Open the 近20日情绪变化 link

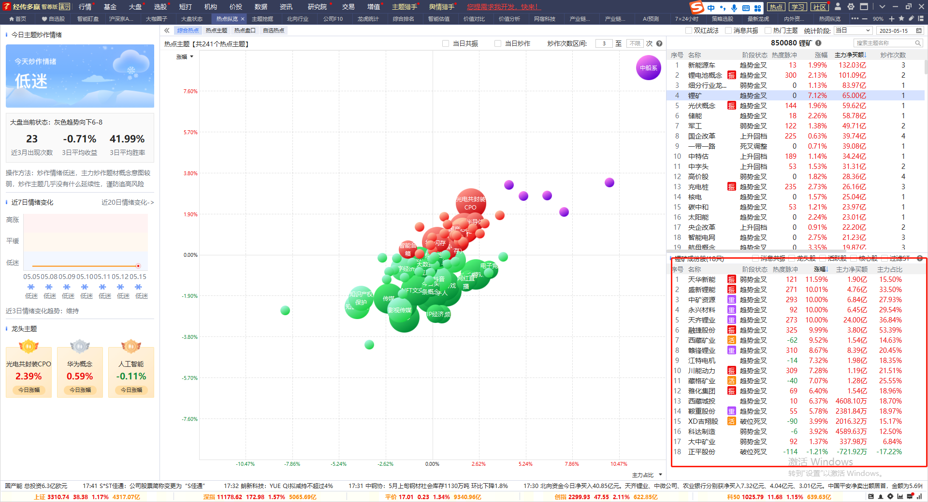click(x=128, y=202)
